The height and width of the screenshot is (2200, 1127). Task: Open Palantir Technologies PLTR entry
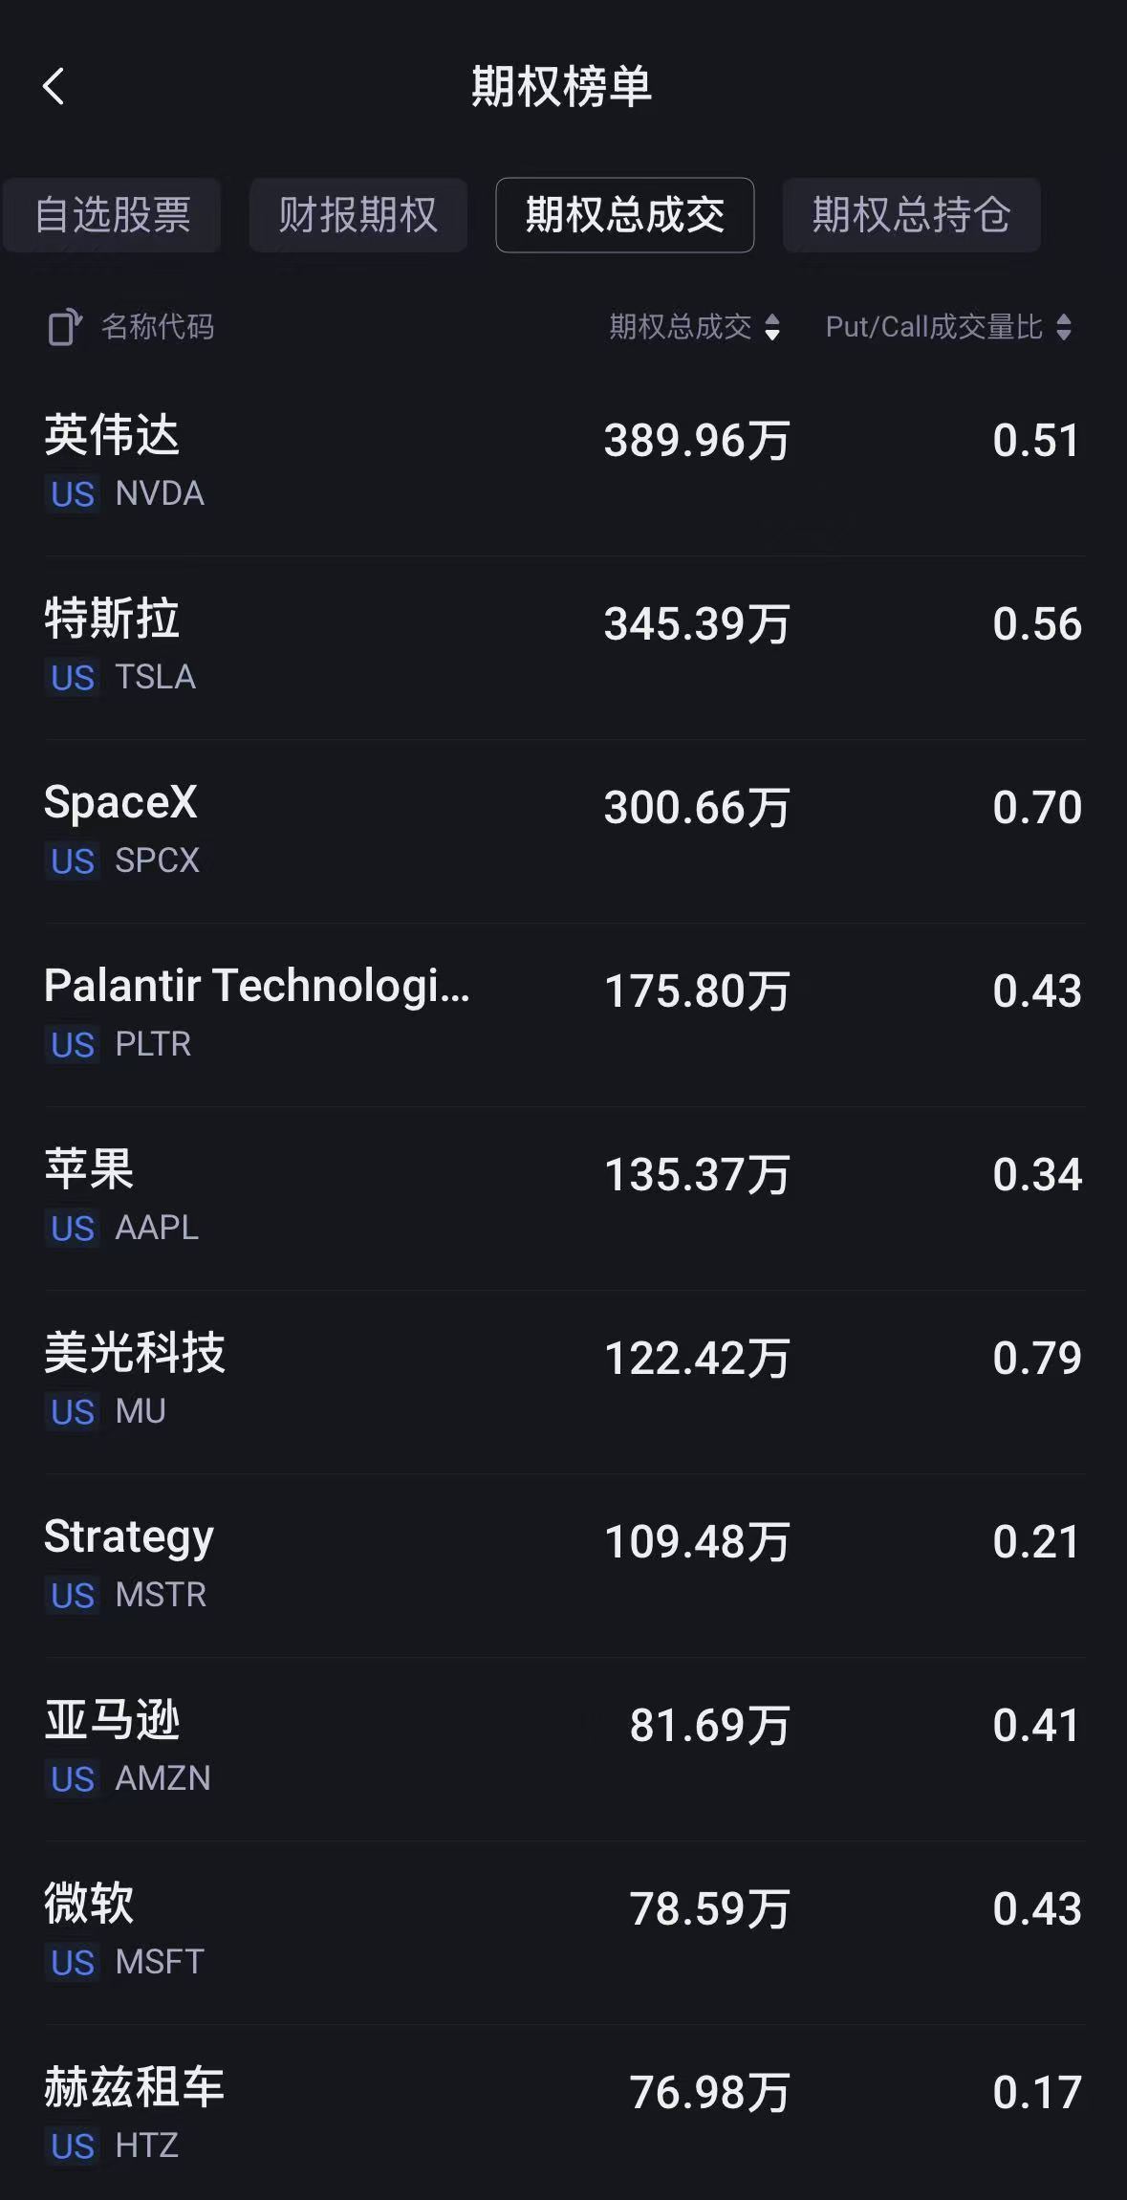(x=563, y=1014)
